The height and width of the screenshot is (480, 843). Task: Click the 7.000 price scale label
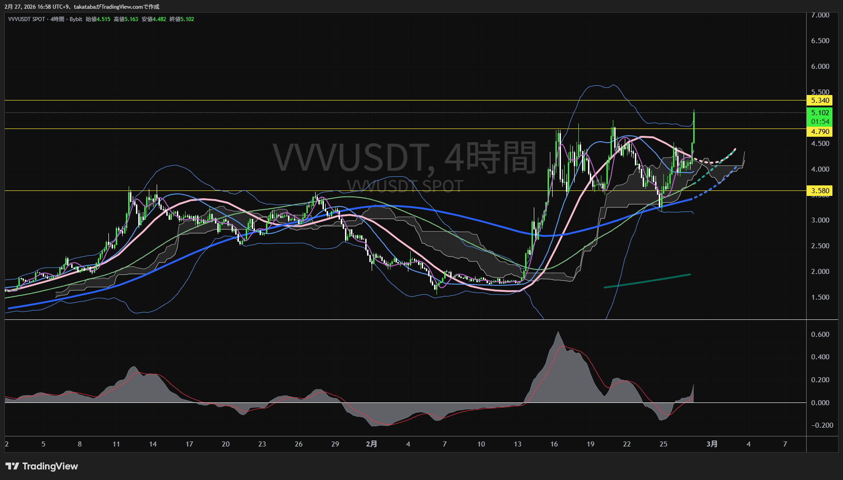[820, 15]
